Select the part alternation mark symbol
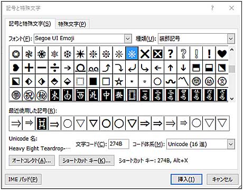 point(183,81)
